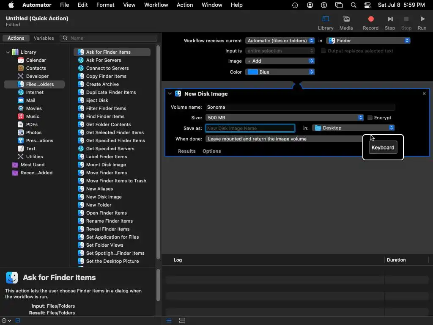Select Contacts in the Library sidebar
433x325 pixels.
coord(36,68)
